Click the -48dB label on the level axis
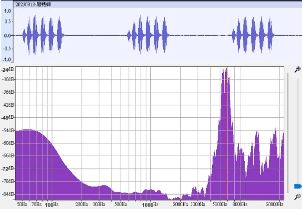Viewport: 302px width, 209px height. point(7,118)
